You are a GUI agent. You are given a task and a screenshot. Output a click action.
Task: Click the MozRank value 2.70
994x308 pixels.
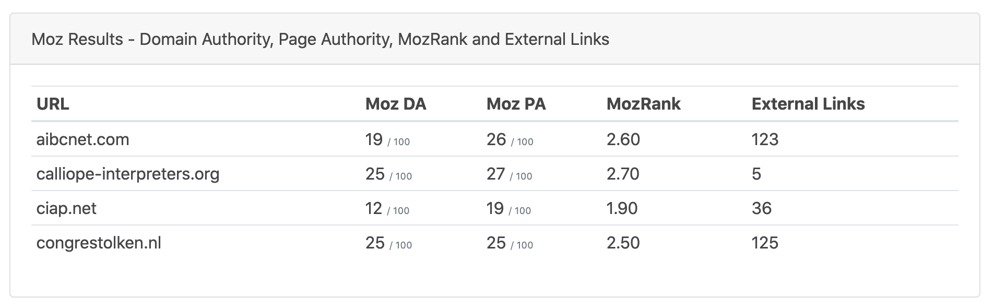click(x=623, y=174)
